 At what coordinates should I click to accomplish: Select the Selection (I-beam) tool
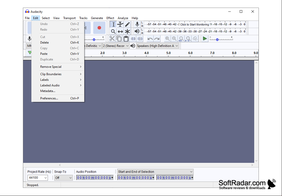(x=113, y=24)
